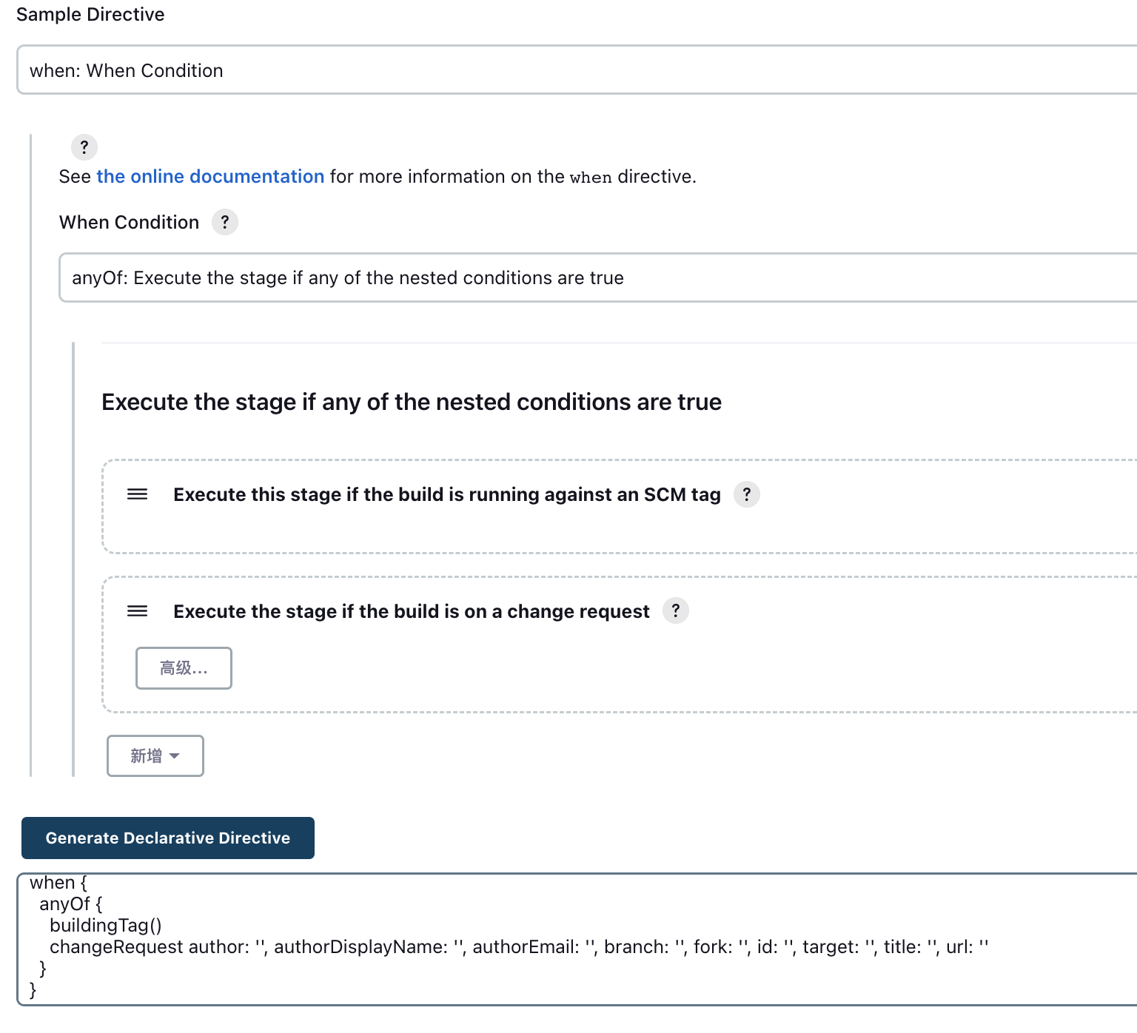Image resolution: width=1137 pixels, height=1033 pixels.
Task: Open the Sample Directive dropdown
Action: (x=577, y=70)
